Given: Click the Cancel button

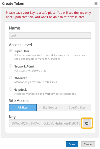Looking at the screenshot, I should point(88,144).
